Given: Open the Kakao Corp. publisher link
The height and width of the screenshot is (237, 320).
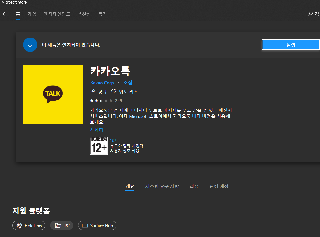Looking at the screenshot, I should pos(103,83).
